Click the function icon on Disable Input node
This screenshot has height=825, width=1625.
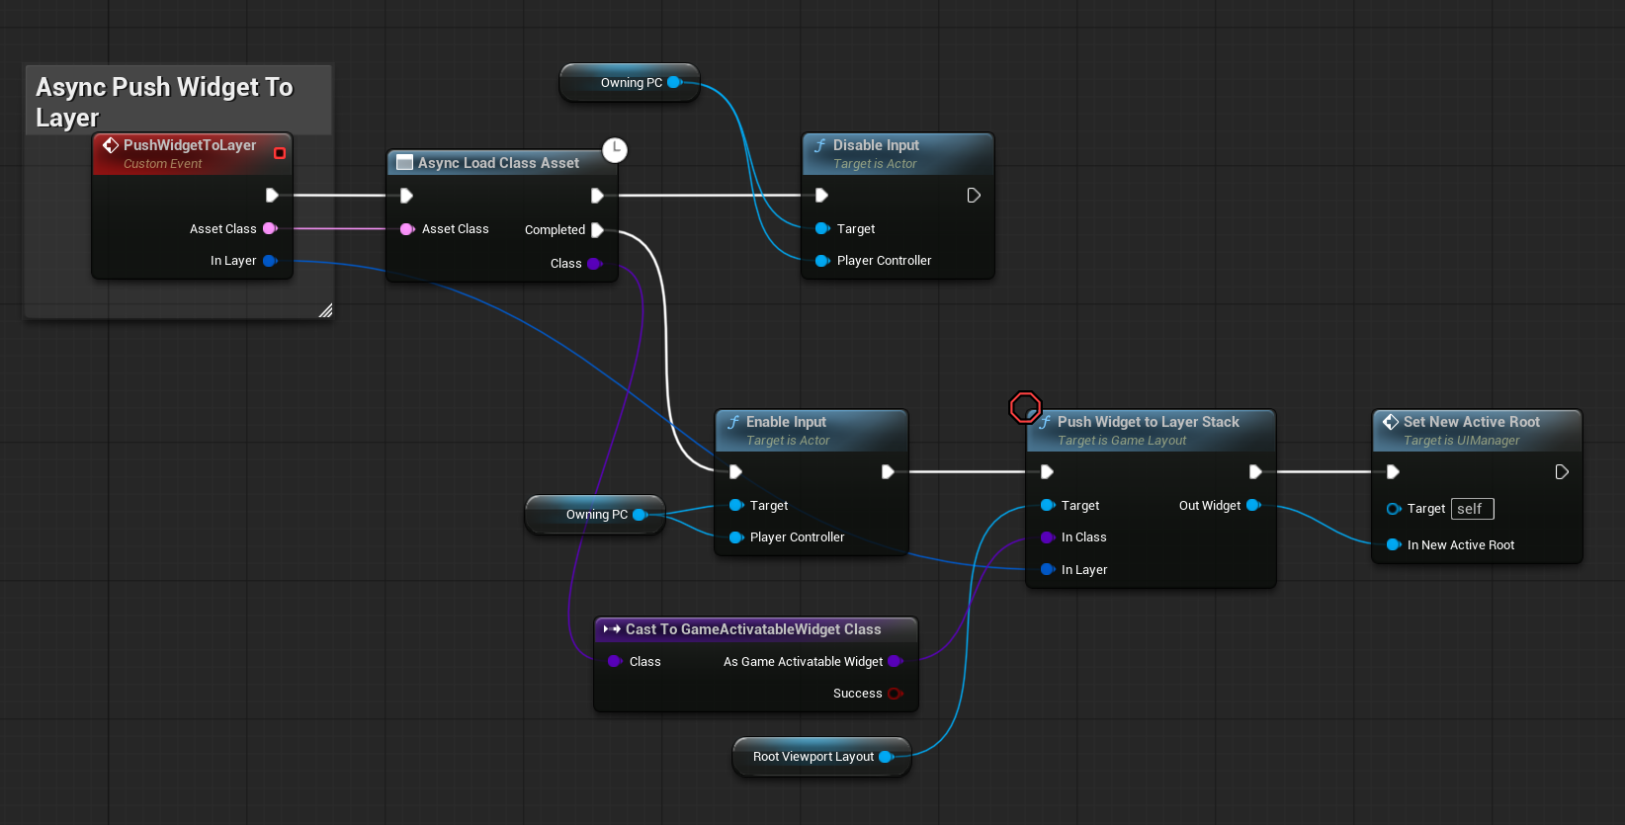(x=819, y=145)
